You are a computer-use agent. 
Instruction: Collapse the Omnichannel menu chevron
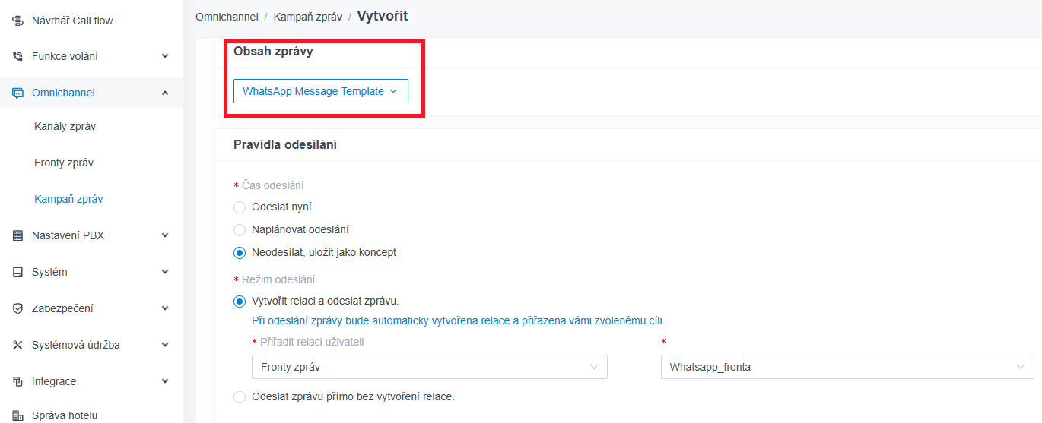pos(165,93)
